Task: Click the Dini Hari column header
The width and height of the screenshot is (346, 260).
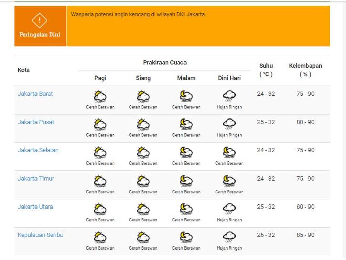Action: 229,78
